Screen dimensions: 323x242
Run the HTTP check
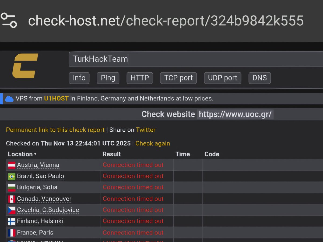(x=140, y=78)
